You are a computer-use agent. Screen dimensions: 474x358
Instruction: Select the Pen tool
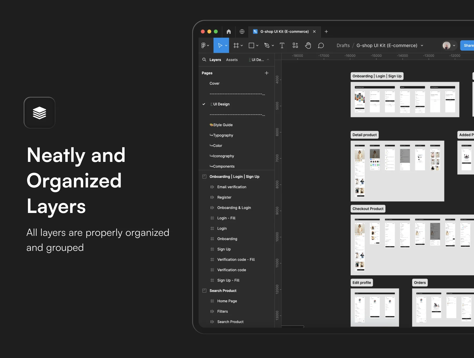tap(267, 46)
